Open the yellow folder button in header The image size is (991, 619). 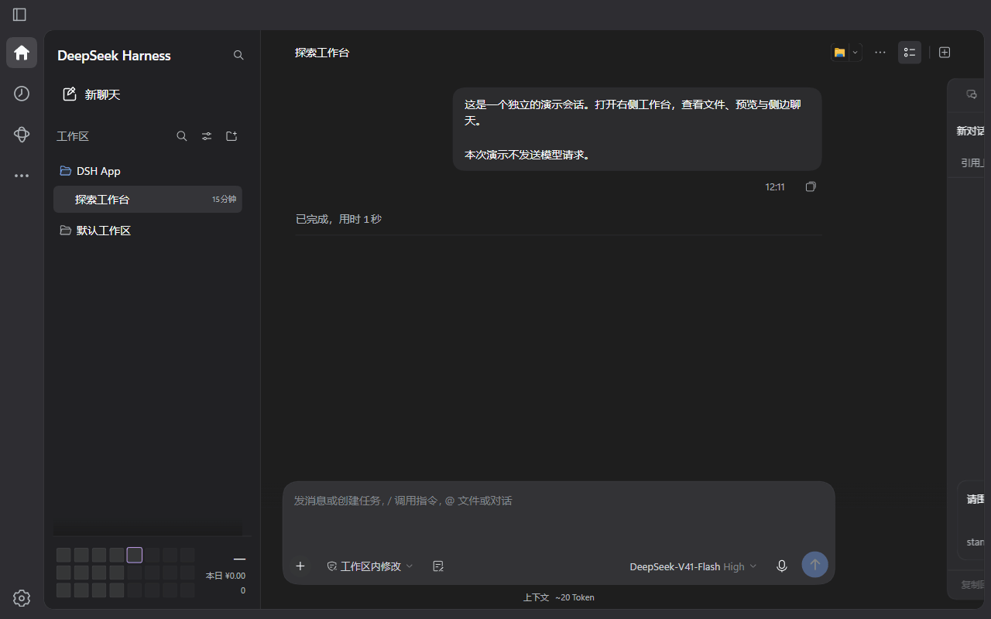pyautogui.click(x=839, y=53)
